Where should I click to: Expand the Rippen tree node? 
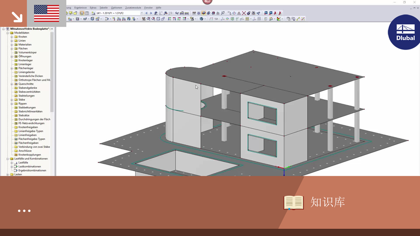point(12,104)
